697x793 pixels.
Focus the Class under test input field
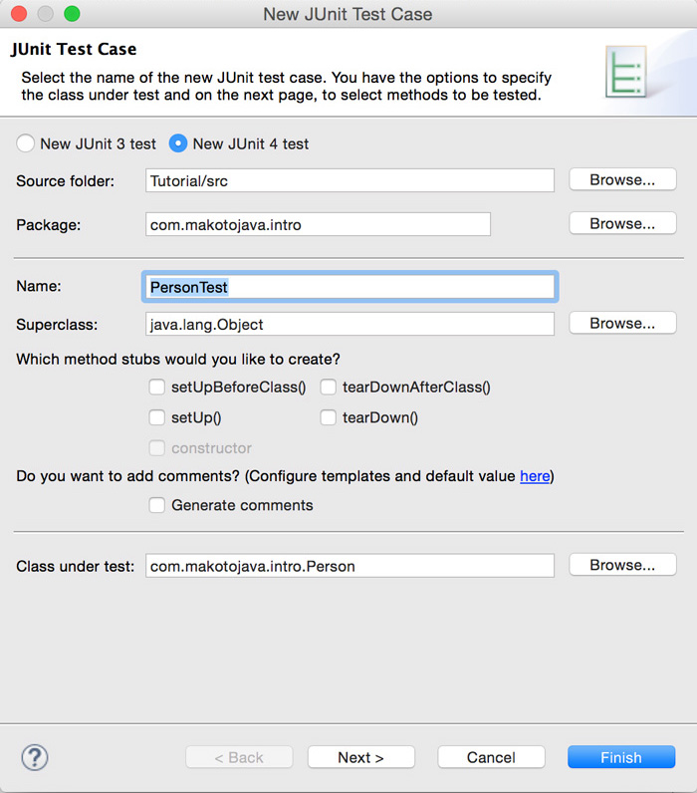(348, 566)
